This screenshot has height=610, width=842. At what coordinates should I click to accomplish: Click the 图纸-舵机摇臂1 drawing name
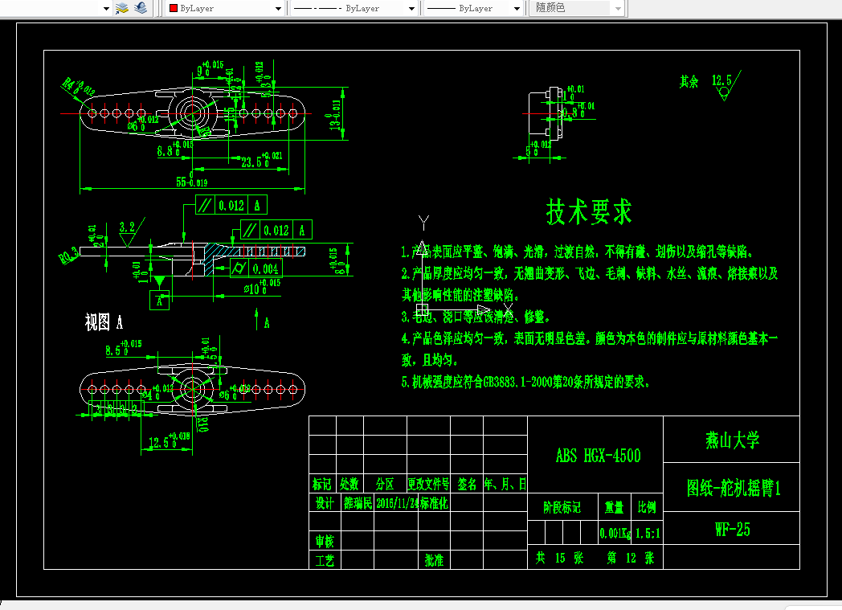[733, 488]
